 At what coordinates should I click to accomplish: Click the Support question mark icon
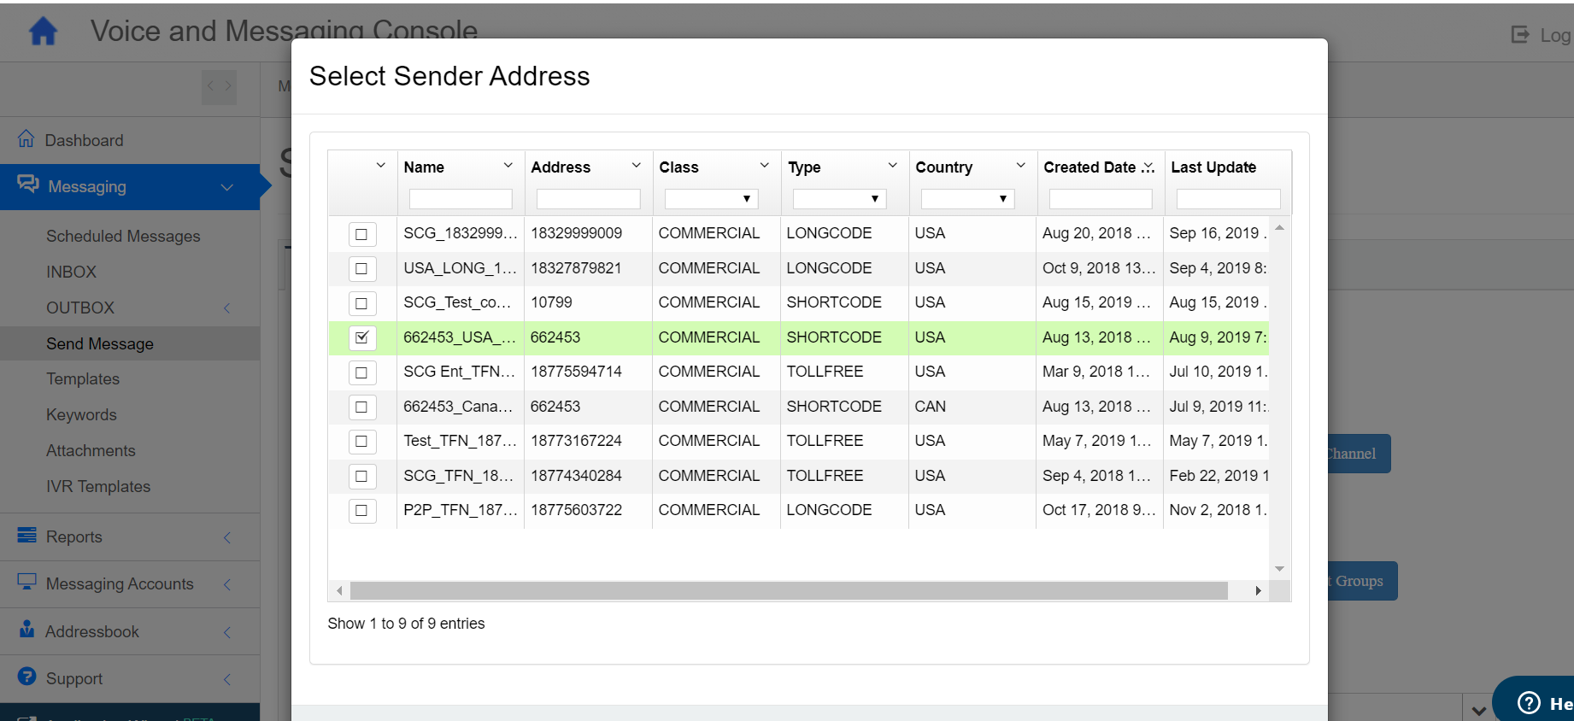click(27, 677)
